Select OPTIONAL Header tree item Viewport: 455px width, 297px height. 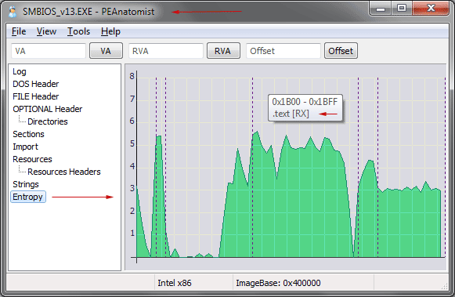(48, 109)
